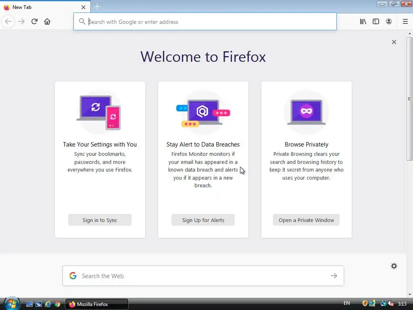The width and height of the screenshot is (413, 310).
Task: Click the address bar search field
Action: coord(205,22)
